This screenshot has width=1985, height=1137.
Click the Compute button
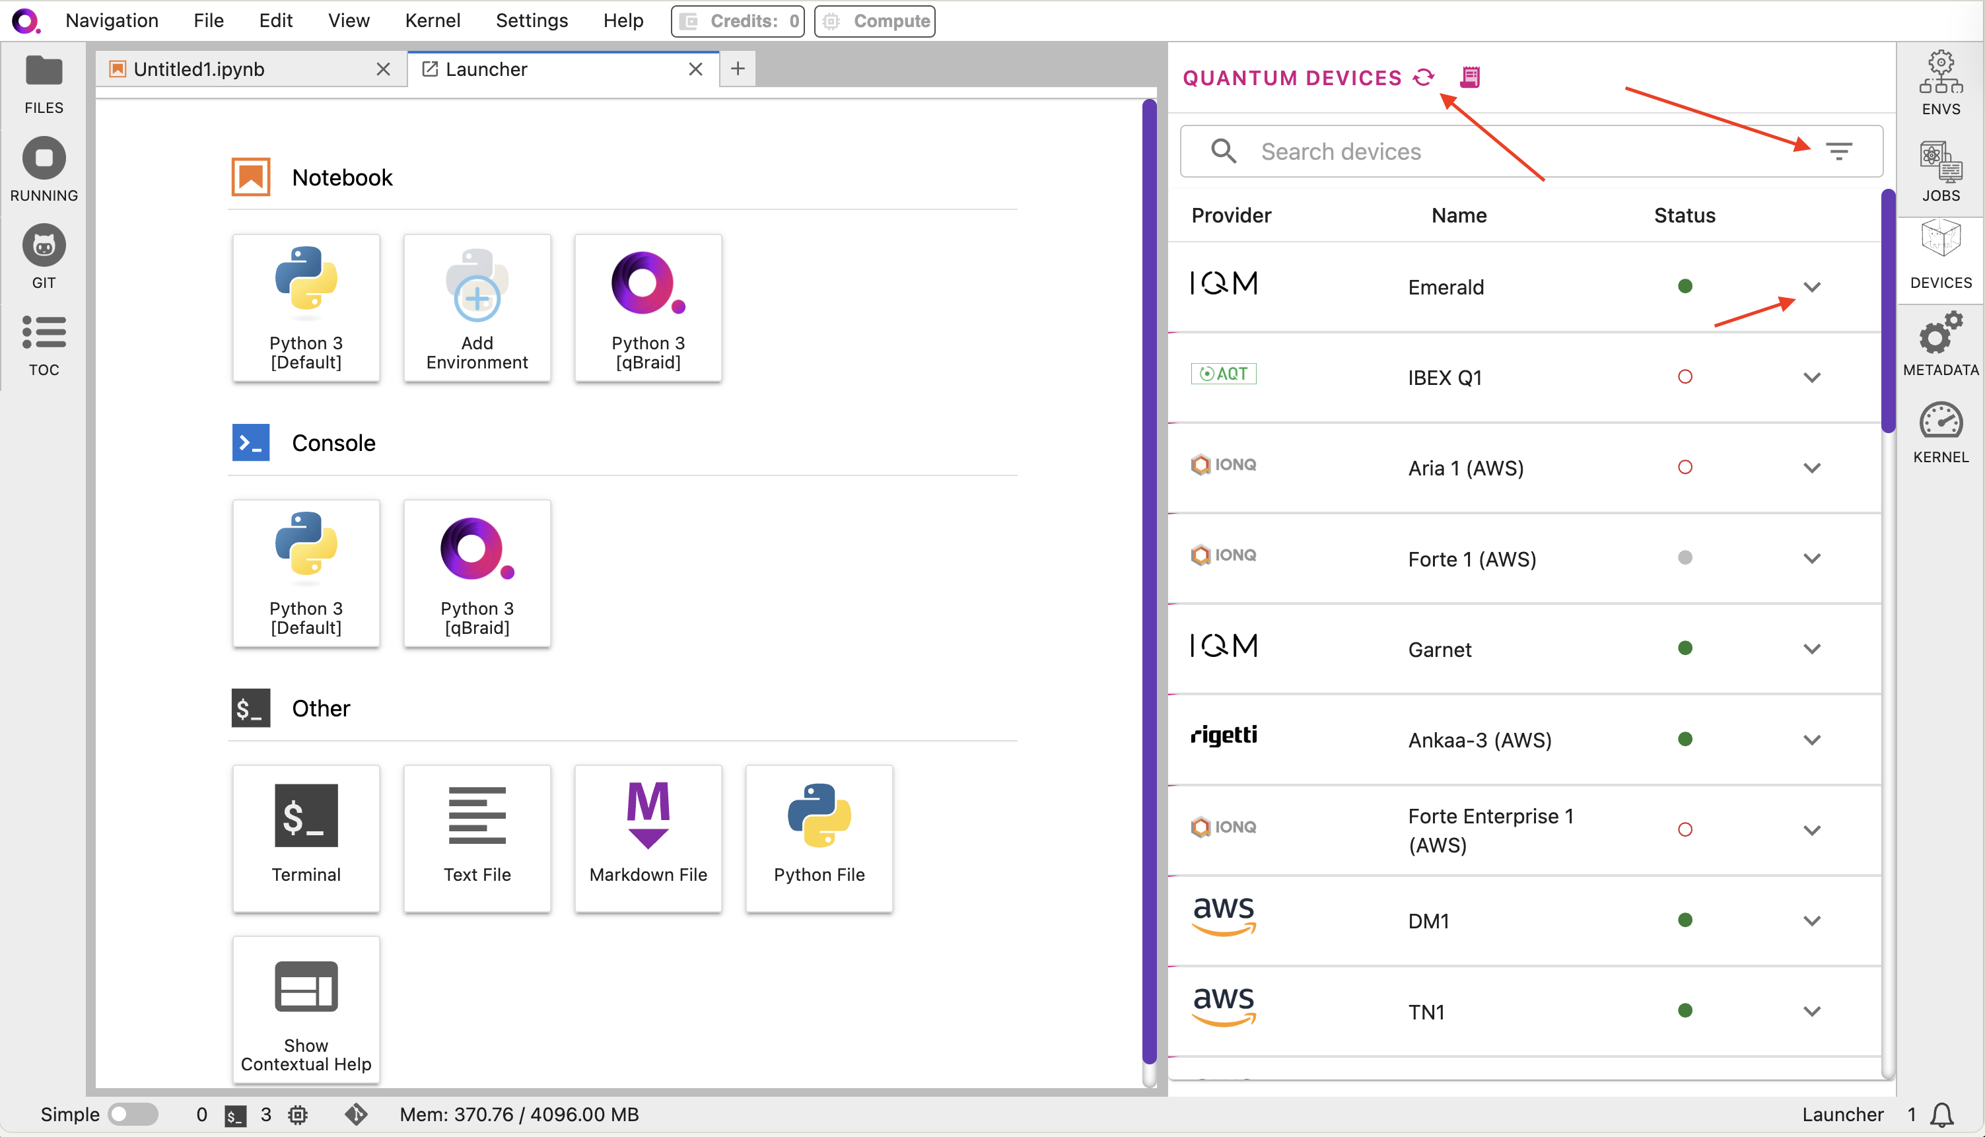coord(874,21)
